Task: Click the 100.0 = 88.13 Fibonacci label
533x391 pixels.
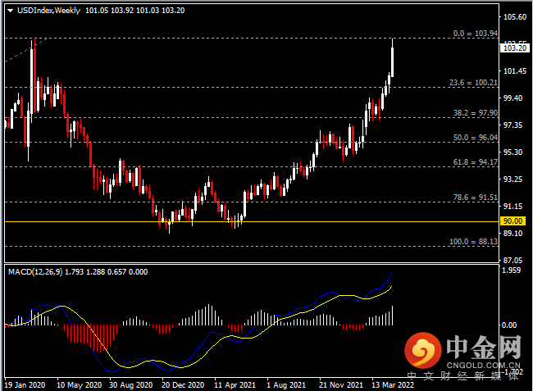Action: pyautogui.click(x=473, y=242)
